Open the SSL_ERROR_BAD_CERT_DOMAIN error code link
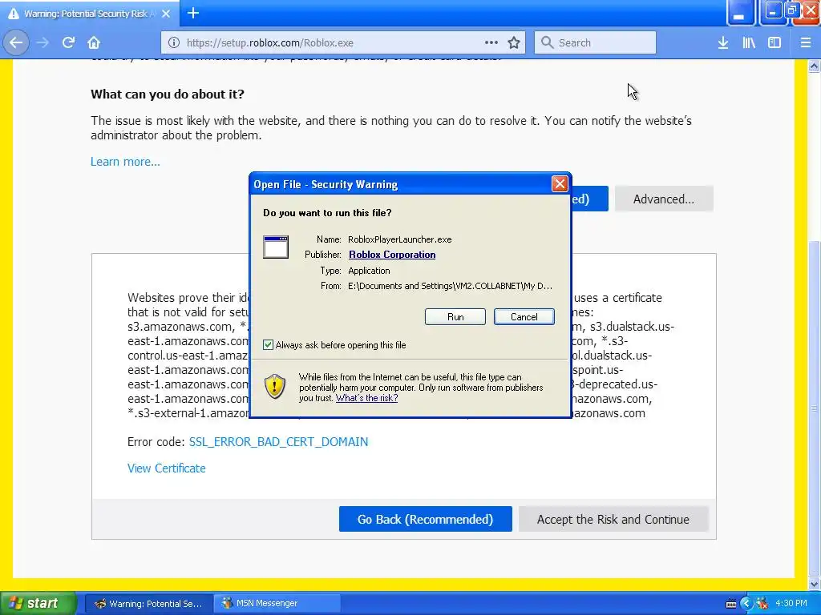The height and width of the screenshot is (615, 821). click(278, 442)
